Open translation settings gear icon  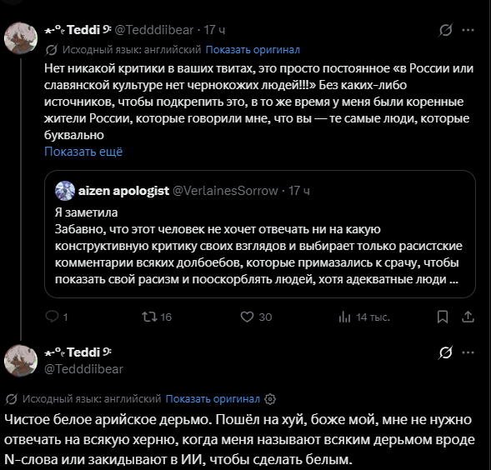[270, 399]
